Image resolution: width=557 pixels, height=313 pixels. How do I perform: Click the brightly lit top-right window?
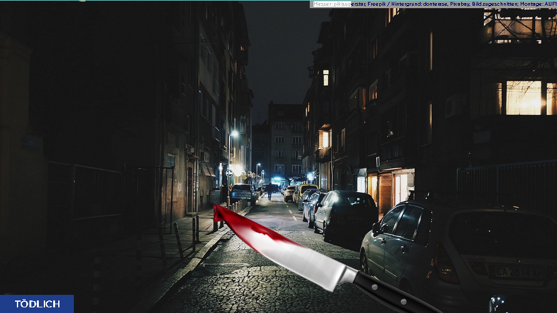pos(523,98)
